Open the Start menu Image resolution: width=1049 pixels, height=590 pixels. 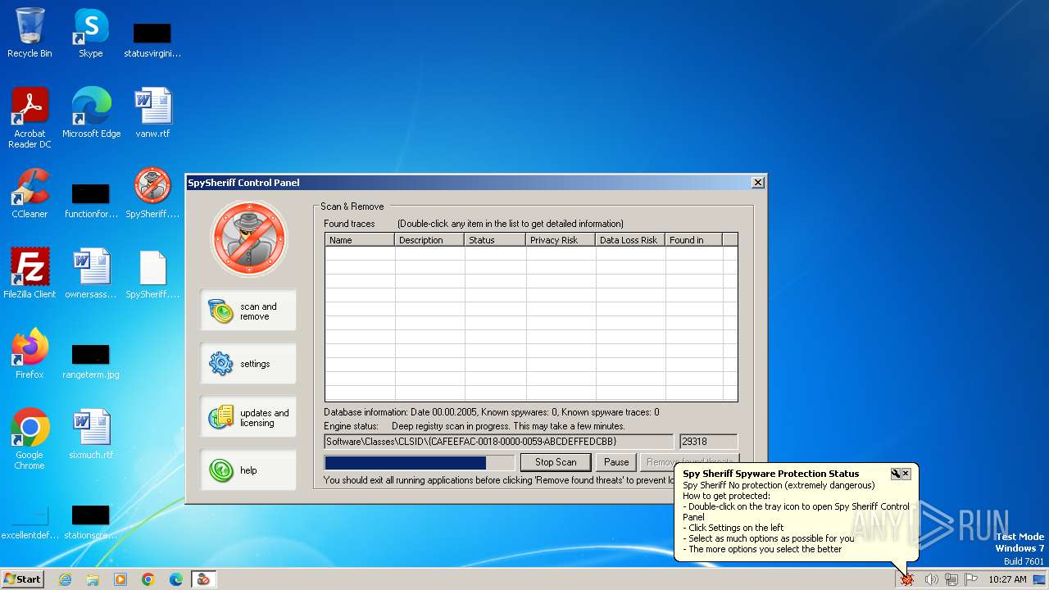23,579
